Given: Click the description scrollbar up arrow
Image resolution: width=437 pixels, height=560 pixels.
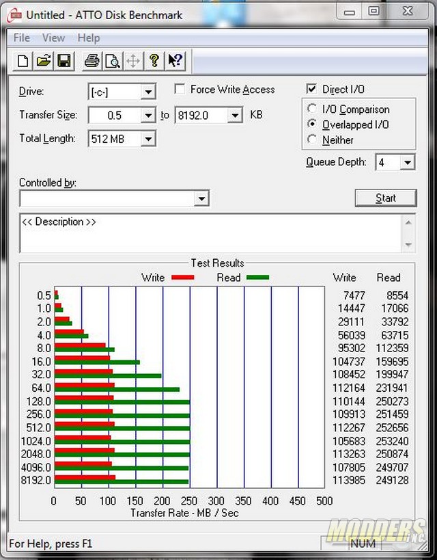Looking at the screenshot, I should [409, 222].
